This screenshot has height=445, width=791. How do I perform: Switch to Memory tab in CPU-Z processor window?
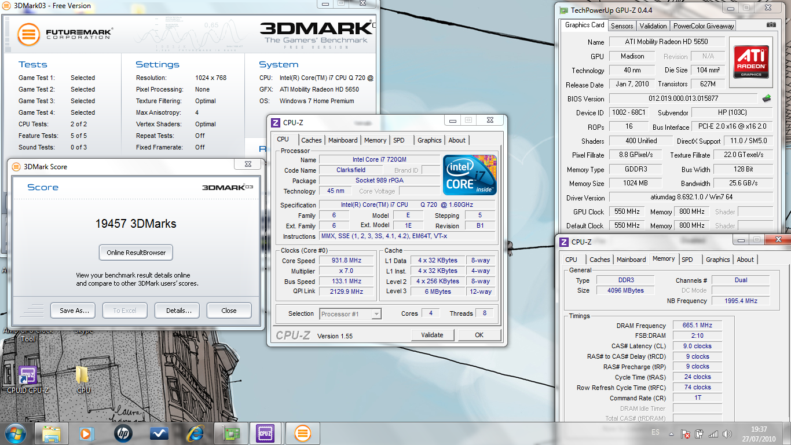[x=375, y=140]
